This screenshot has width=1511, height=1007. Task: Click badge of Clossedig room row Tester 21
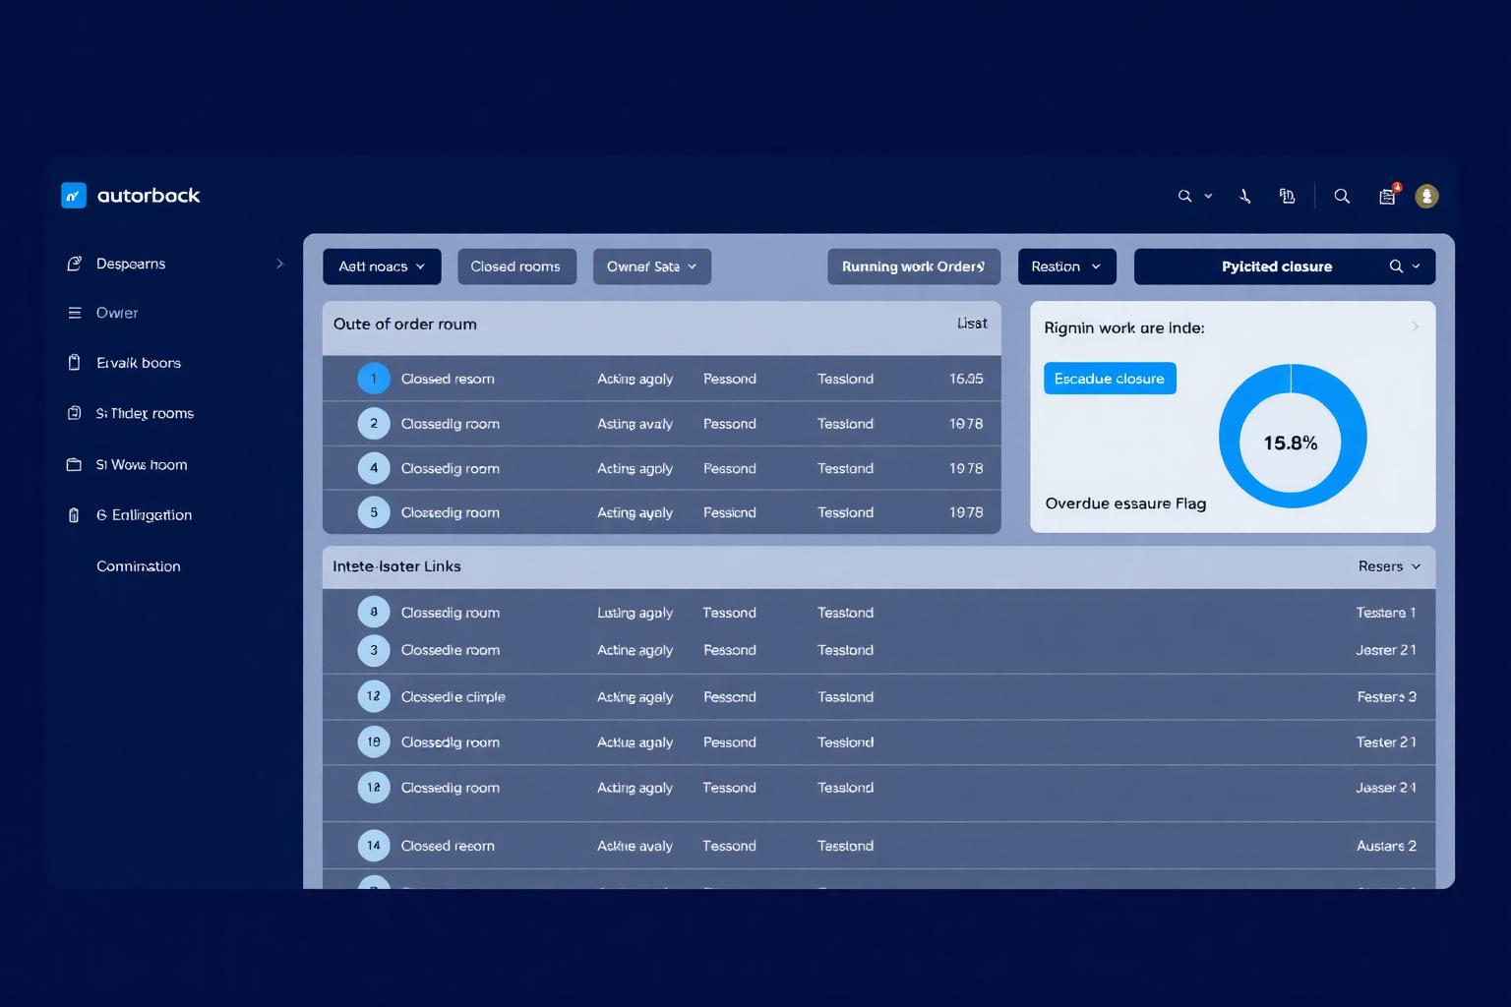point(374,742)
